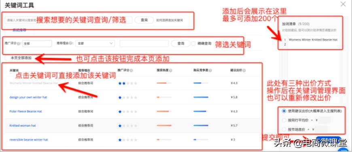Click the 查询 button in the filter row

(181, 44)
